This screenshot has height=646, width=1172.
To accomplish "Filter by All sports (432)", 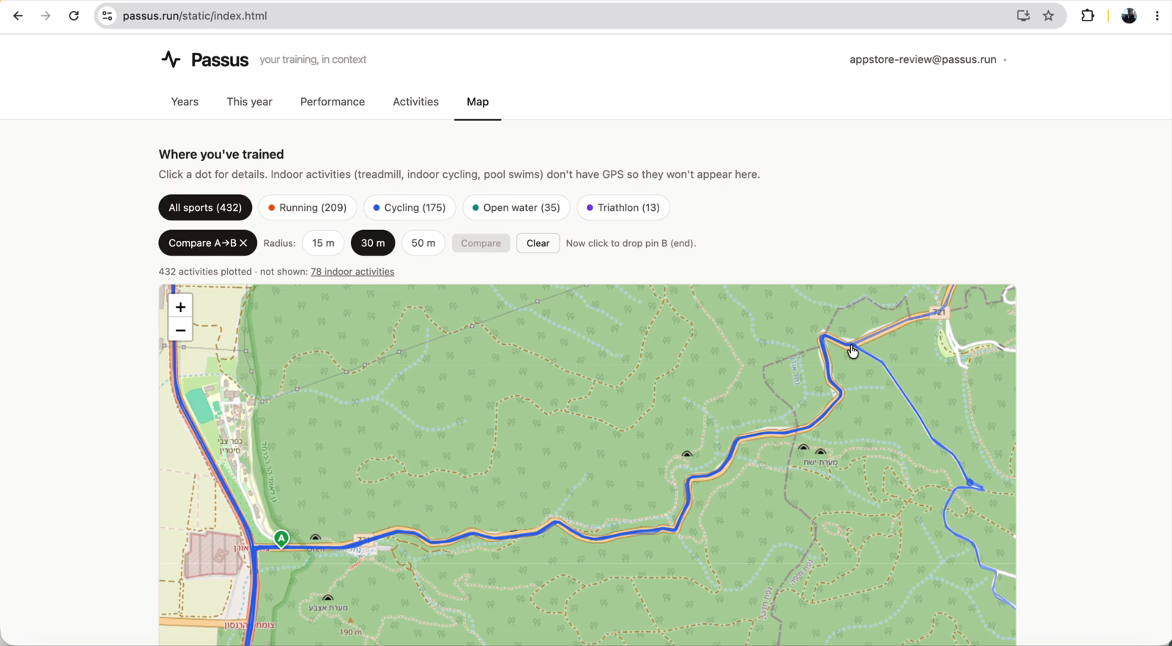I will click(205, 207).
